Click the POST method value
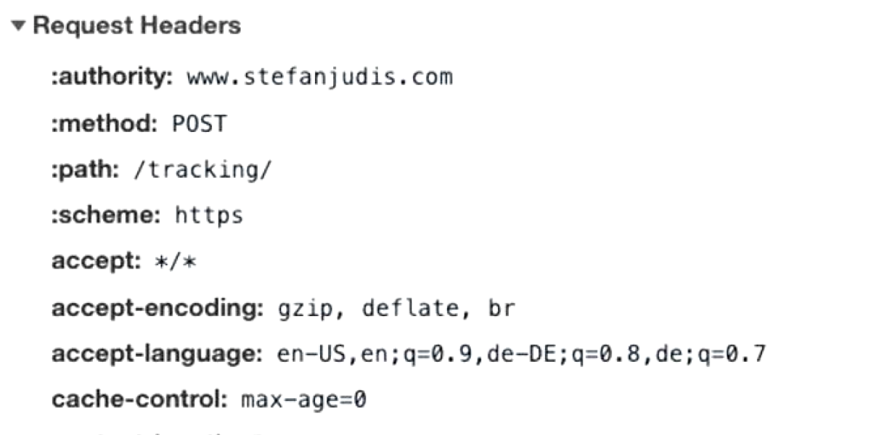Image resolution: width=871 pixels, height=435 pixels. pyautogui.click(x=199, y=123)
